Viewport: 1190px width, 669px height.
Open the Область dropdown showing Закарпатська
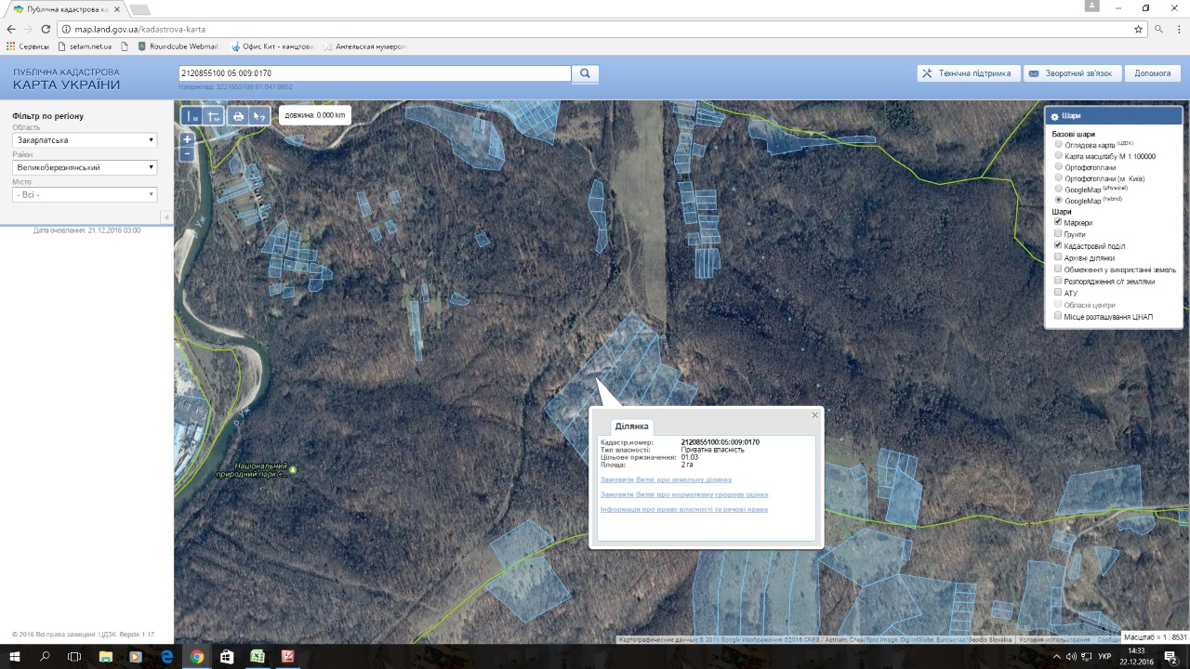[x=85, y=140]
